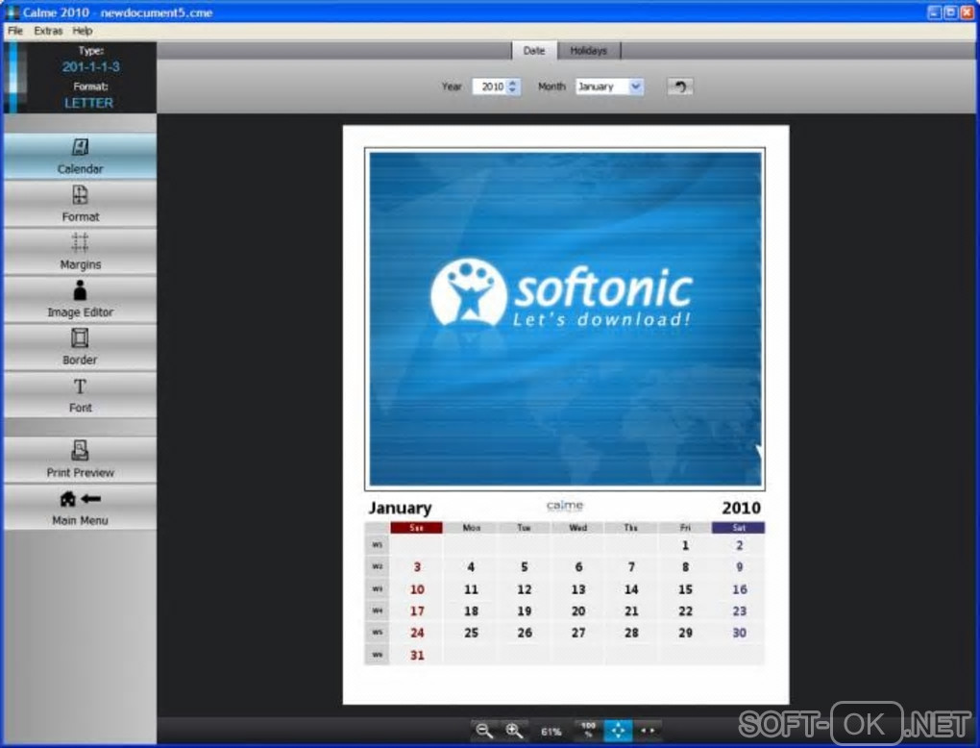The image size is (980, 748).
Task: Switch to the Holidays tab
Action: click(x=588, y=51)
